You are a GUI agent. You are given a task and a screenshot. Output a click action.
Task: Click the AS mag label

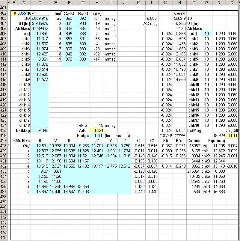pyautogui.click(x=150, y=23)
